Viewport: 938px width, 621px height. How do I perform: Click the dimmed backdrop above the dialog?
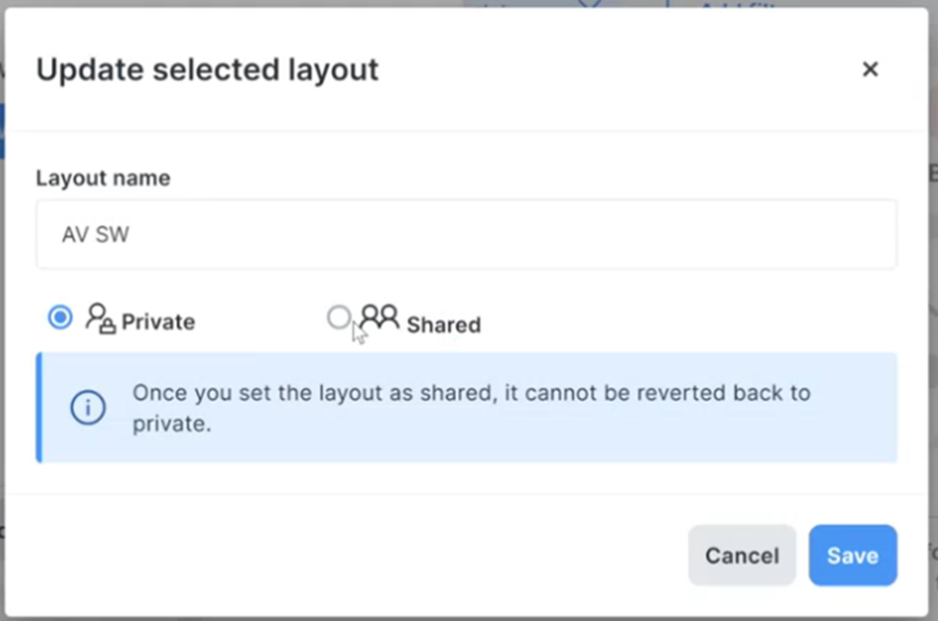click(289, 4)
